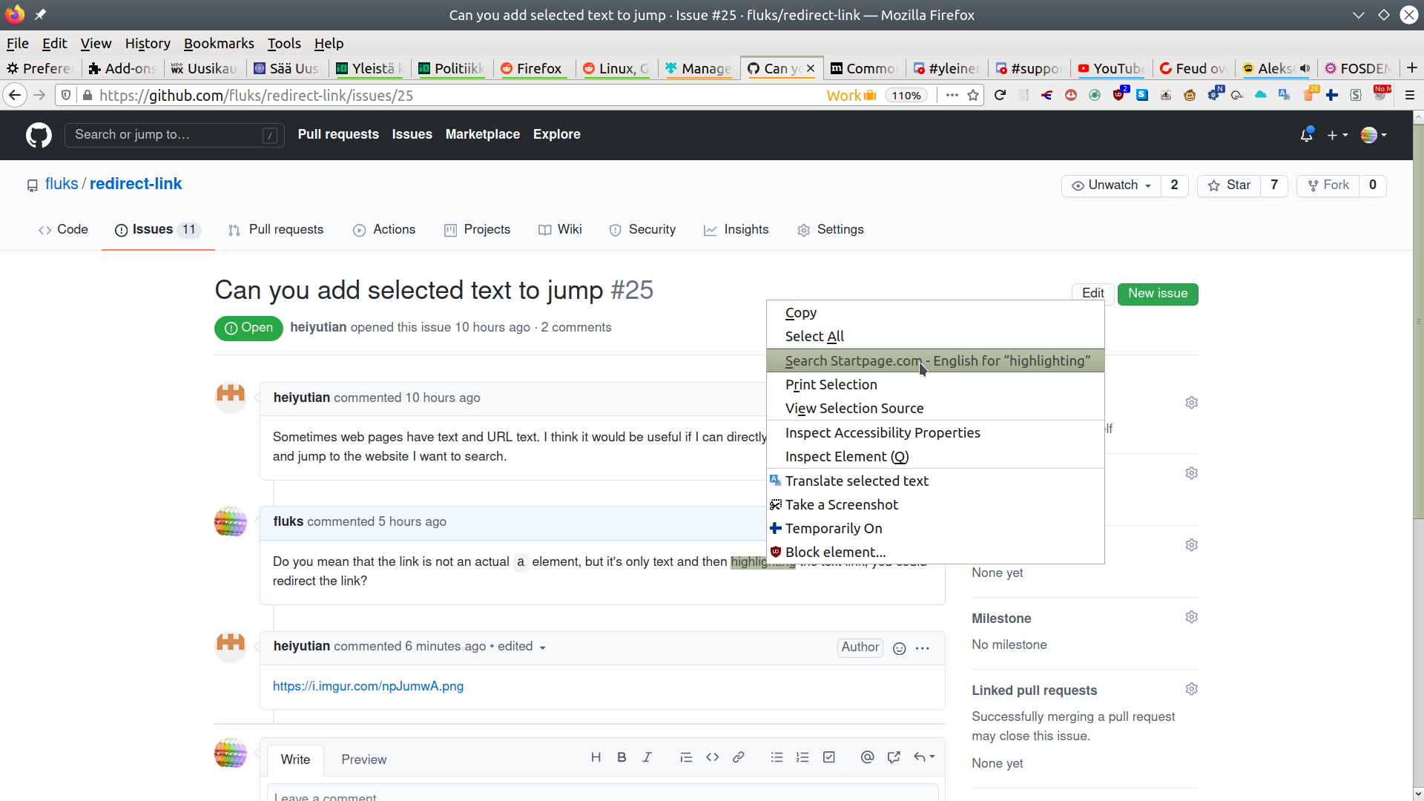
Task: Adjust the 110% page zoom control
Action: [906, 95]
